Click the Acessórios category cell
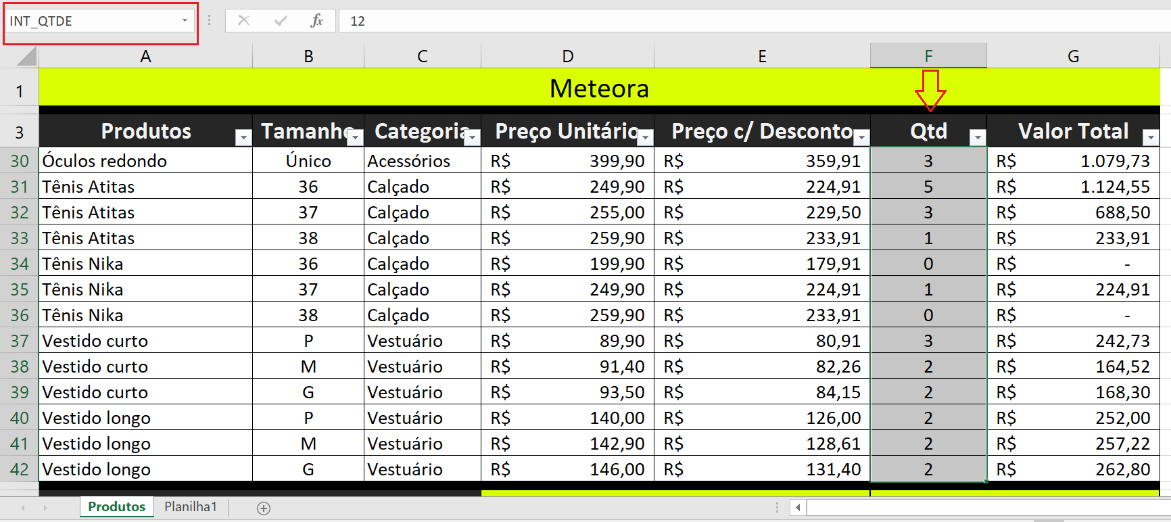Image resolution: width=1171 pixels, height=522 pixels. [423, 161]
